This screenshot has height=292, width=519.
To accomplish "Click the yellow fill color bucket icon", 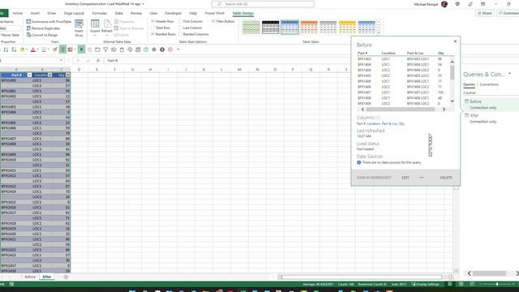I will pyautogui.click(x=22, y=49).
